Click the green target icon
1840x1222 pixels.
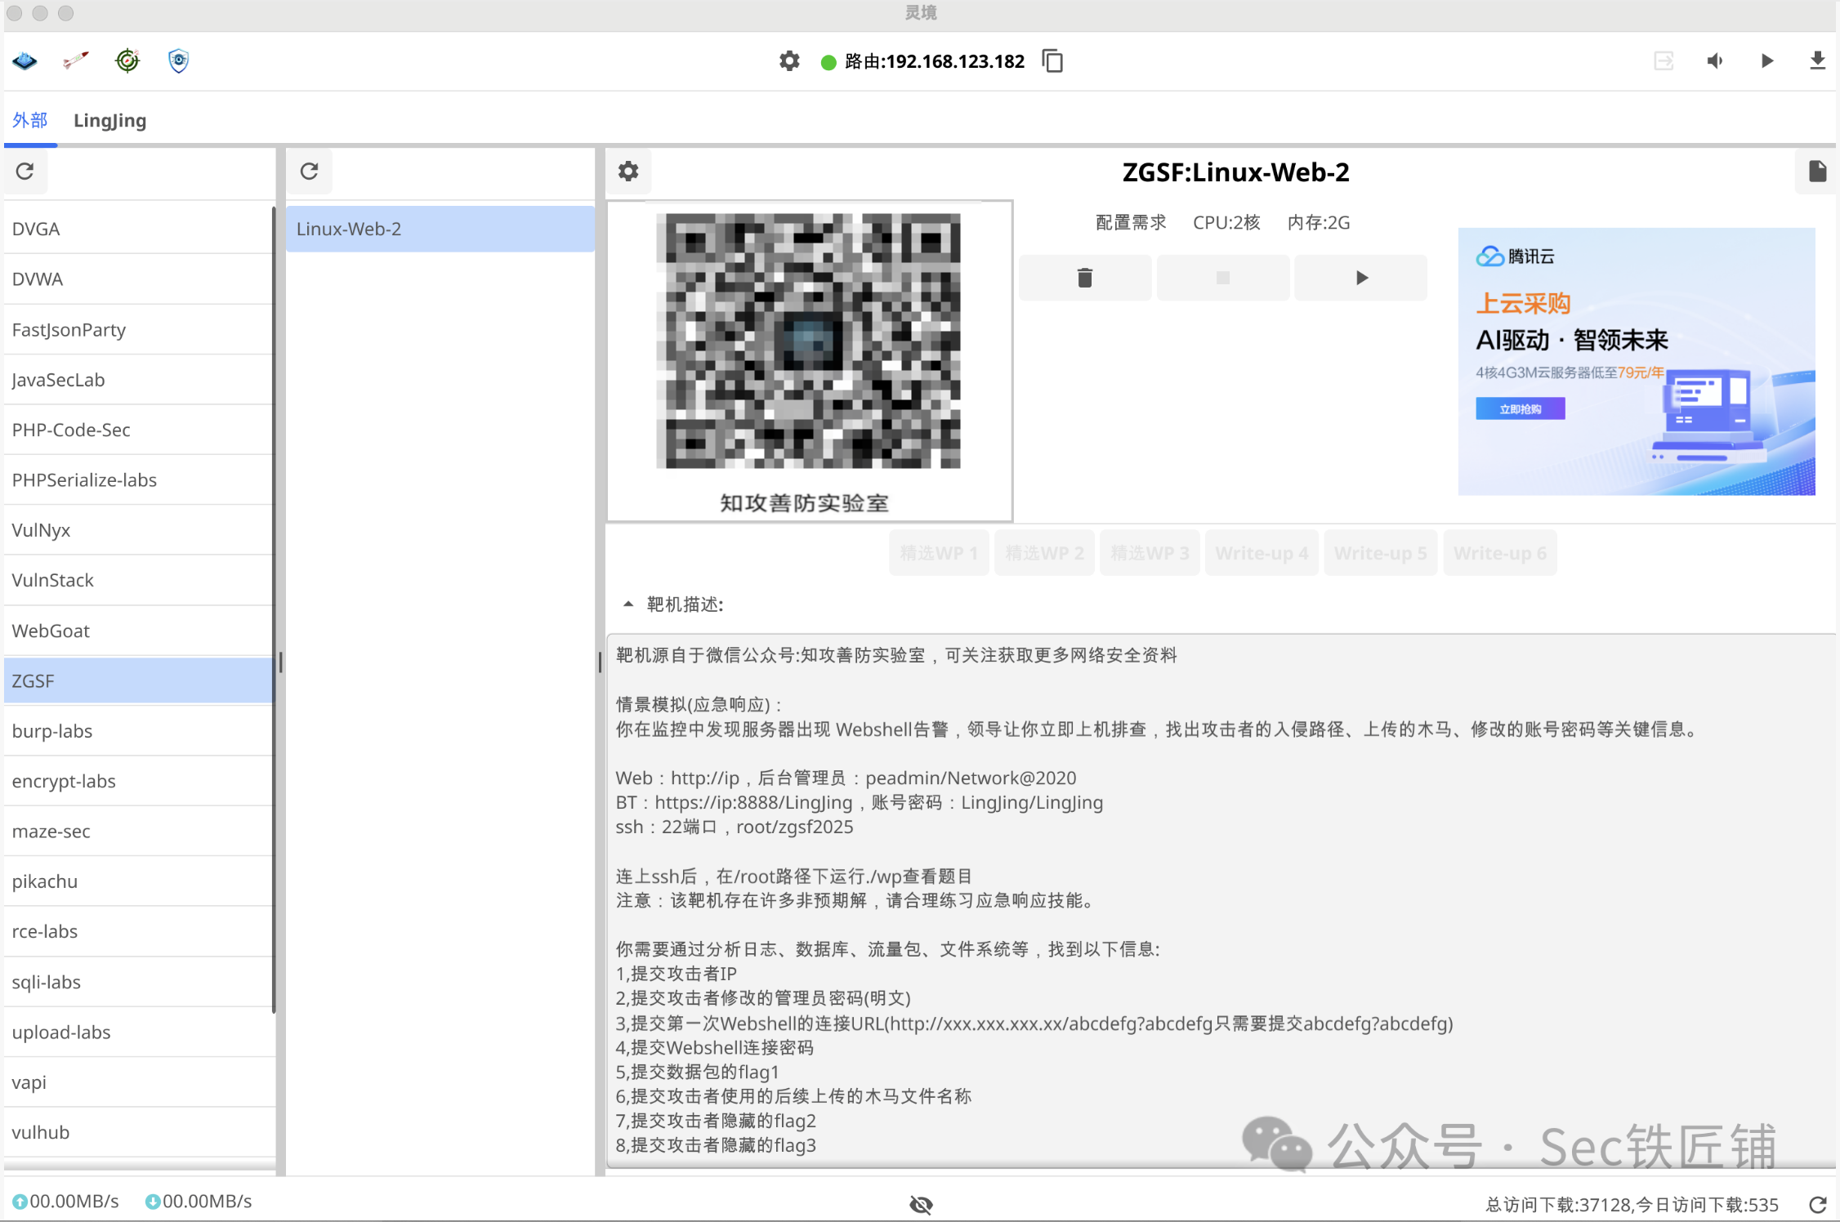coord(127,61)
